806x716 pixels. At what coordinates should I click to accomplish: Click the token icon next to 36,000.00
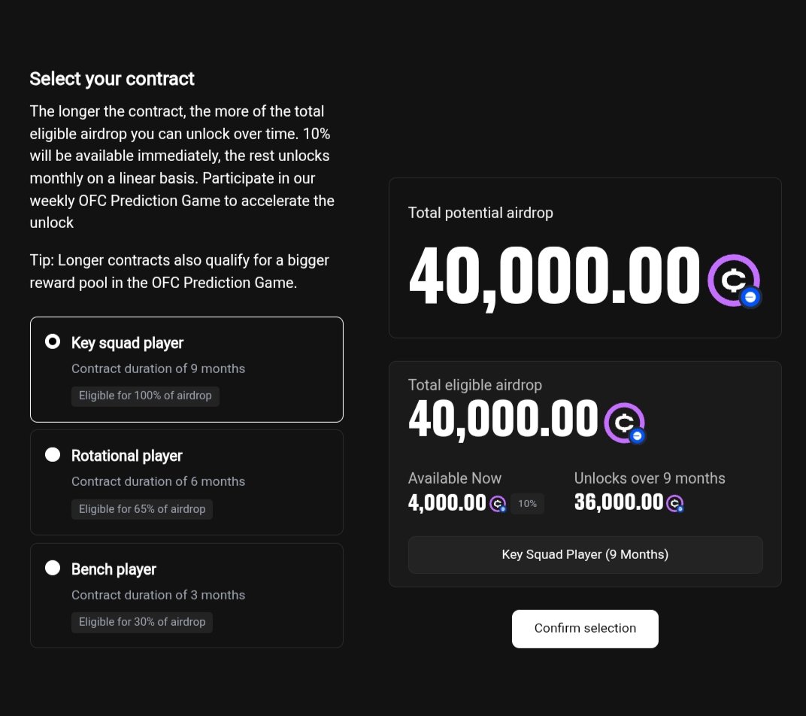pos(675,504)
